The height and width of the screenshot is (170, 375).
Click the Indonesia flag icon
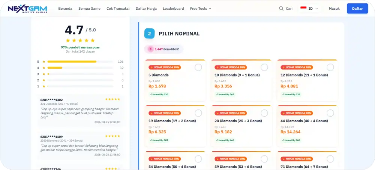pos(303,8)
